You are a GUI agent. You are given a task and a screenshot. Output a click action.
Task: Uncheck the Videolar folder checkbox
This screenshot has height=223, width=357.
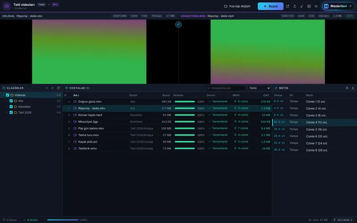(x=8, y=95)
